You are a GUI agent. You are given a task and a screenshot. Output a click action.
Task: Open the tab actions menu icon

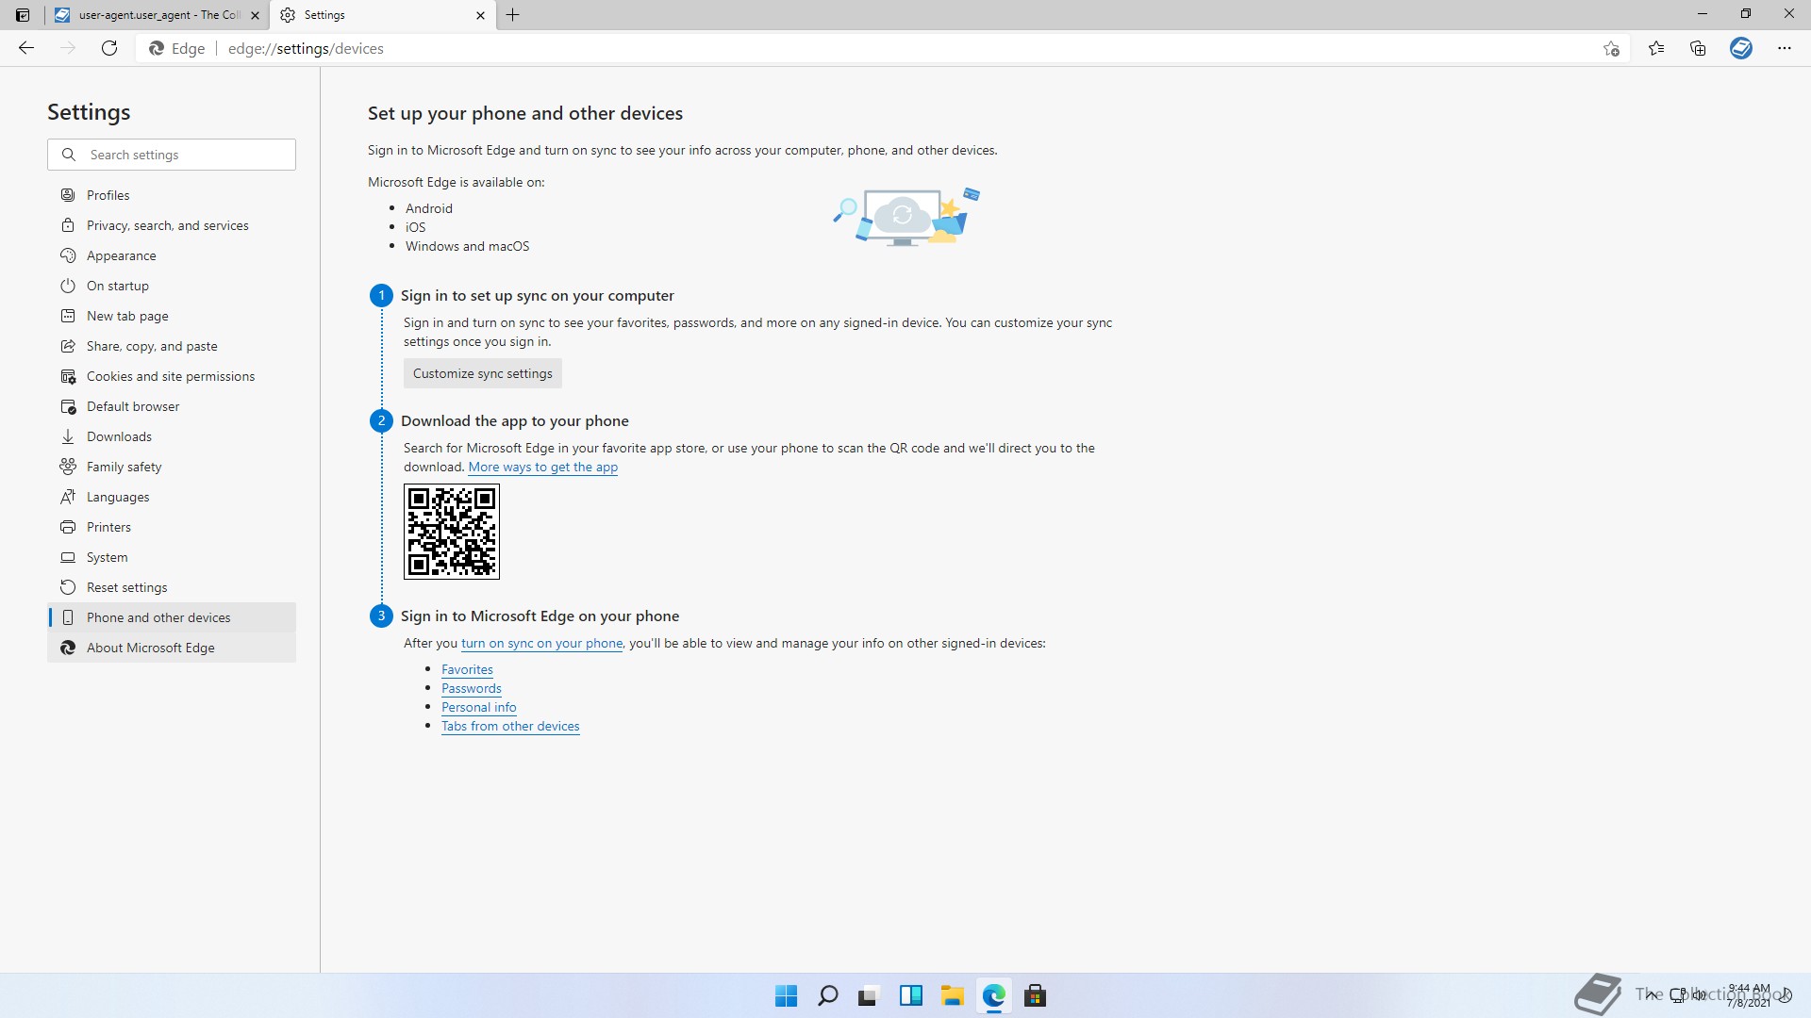coord(23,15)
